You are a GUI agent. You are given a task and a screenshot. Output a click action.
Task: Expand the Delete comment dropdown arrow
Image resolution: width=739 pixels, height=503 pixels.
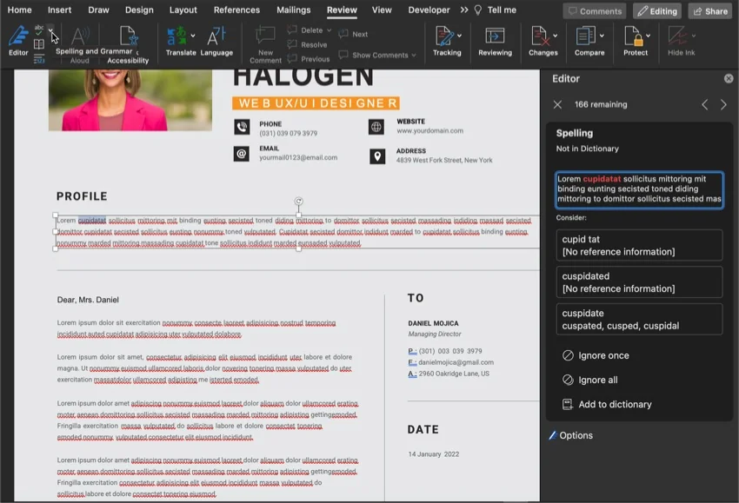pos(329,30)
